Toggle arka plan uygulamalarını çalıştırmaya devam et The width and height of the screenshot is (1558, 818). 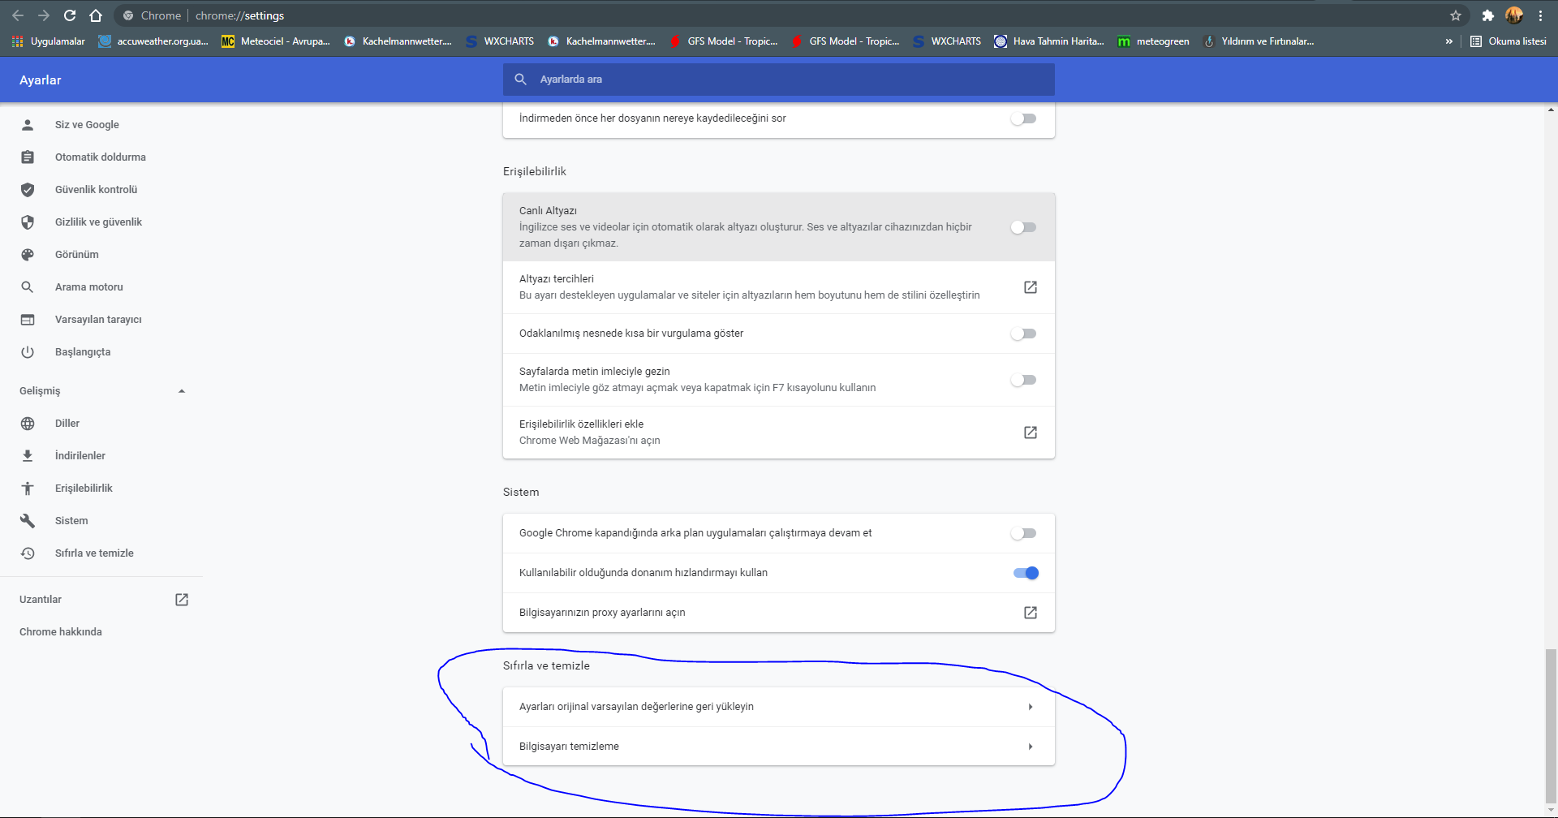[1024, 533]
